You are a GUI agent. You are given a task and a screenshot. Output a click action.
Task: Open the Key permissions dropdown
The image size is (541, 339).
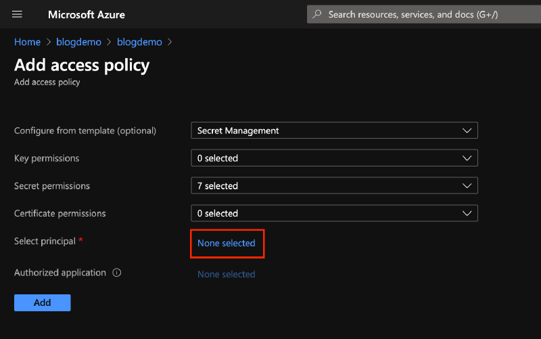[x=334, y=158]
